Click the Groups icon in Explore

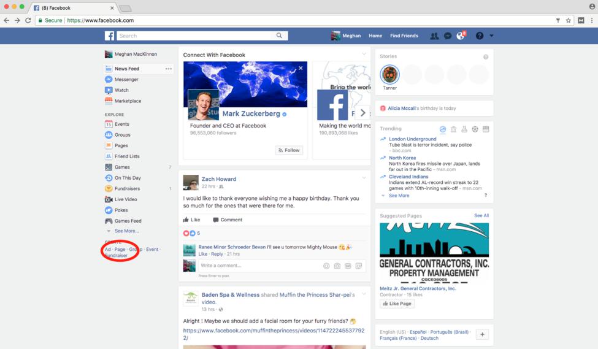click(109, 135)
